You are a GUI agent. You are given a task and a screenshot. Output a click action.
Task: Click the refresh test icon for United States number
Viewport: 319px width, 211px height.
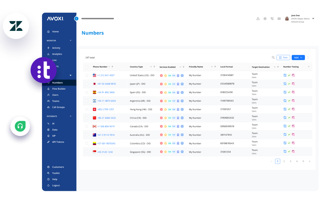pos(285,75)
